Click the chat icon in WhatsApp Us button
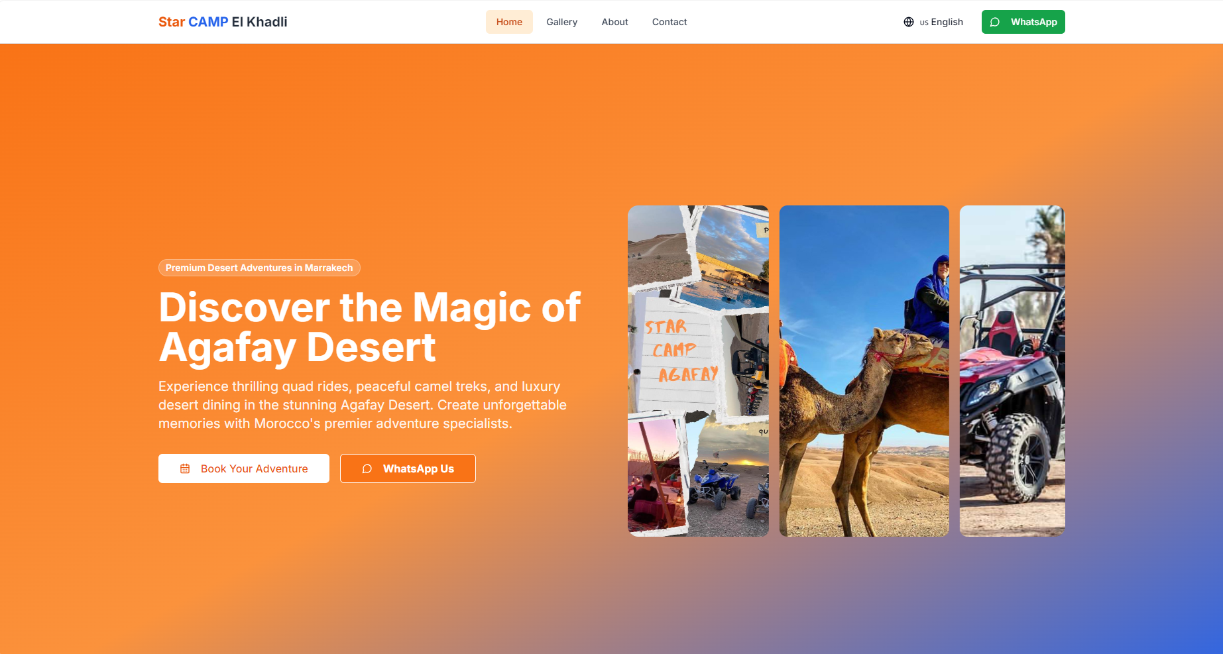 pos(367,468)
